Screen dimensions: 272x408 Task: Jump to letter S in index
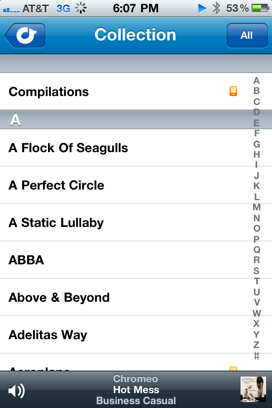pos(256,271)
